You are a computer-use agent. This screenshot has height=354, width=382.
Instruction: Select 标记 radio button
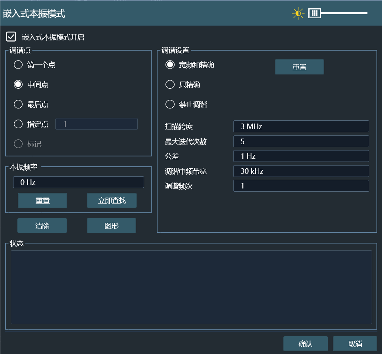click(18, 144)
